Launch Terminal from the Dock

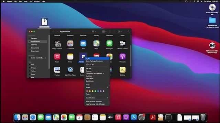click(x=168, y=117)
